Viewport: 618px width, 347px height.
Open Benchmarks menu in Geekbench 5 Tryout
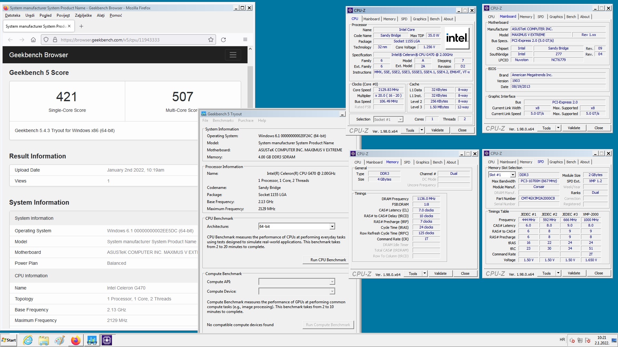(223, 120)
